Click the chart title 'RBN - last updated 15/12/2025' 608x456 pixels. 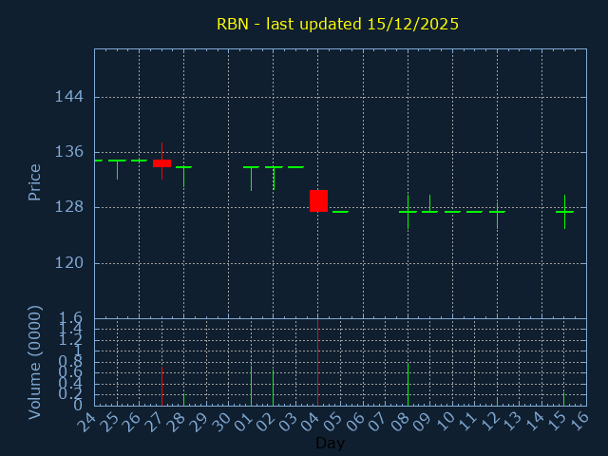click(337, 25)
